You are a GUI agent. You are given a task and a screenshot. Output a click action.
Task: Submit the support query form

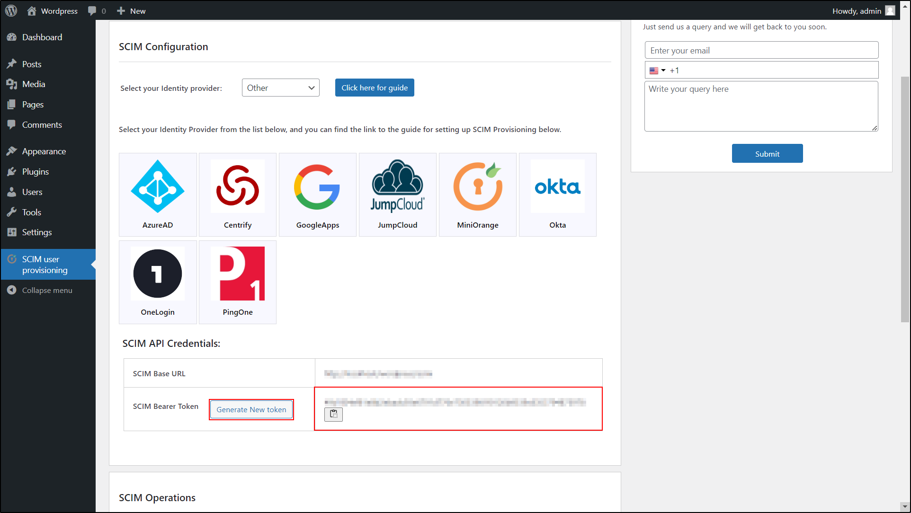[767, 153]
